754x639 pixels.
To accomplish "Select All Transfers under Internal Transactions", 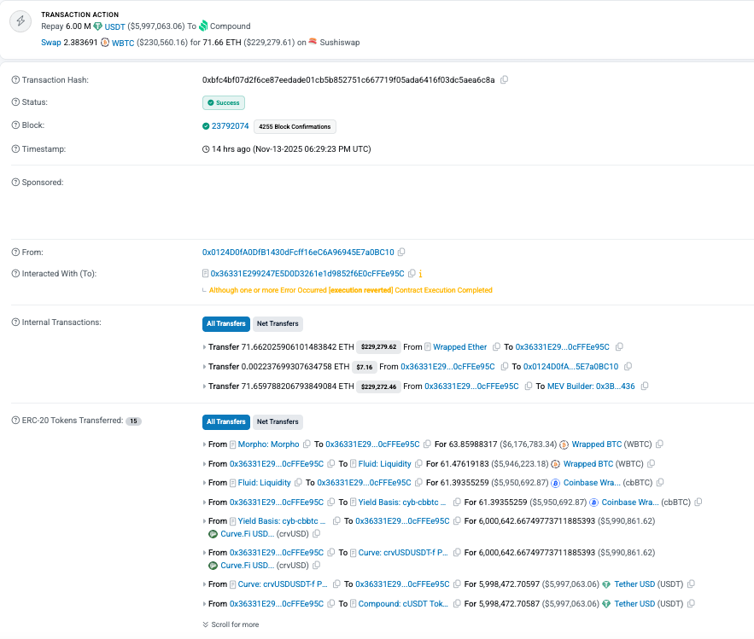I will point(226,324).
